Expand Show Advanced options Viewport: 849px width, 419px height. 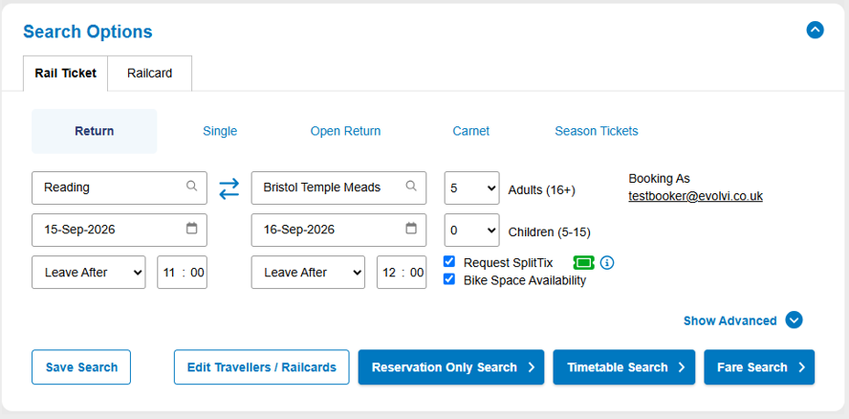(743, 320)
